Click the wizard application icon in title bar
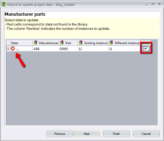Screen dimensions: 164x141 coord(3,5)
